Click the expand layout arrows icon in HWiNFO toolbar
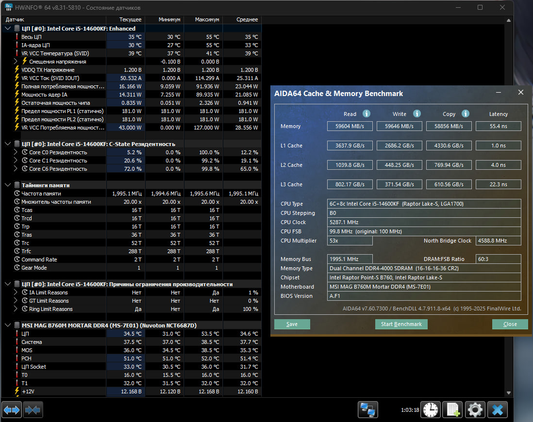The width and height of the screenshot is (533, 422). point(12,410)
